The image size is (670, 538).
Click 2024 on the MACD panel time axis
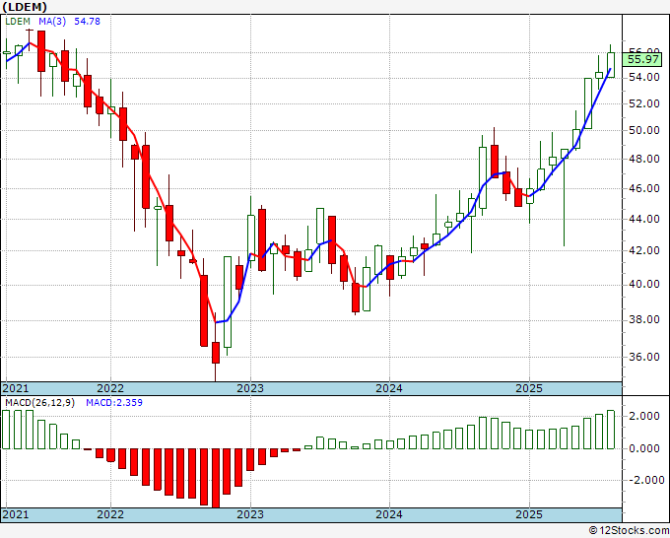[x=389, y=514]
